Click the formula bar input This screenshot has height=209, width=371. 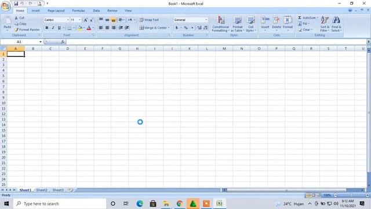click(216, 42)
